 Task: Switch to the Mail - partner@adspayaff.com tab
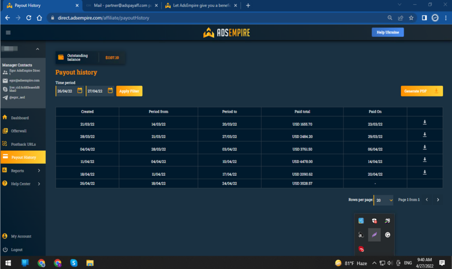coord(120,5)
